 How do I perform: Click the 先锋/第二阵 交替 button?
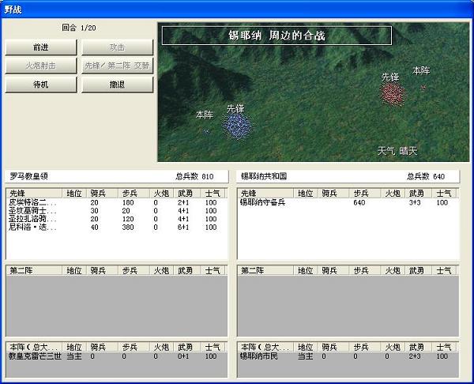117,66
